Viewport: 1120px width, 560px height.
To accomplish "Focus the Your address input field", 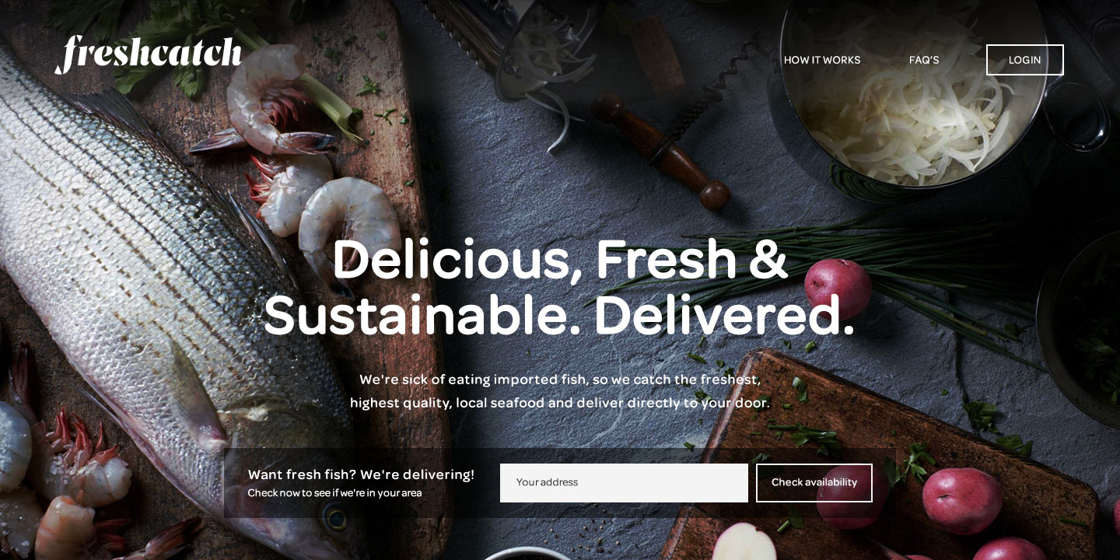I will point(624,483).
